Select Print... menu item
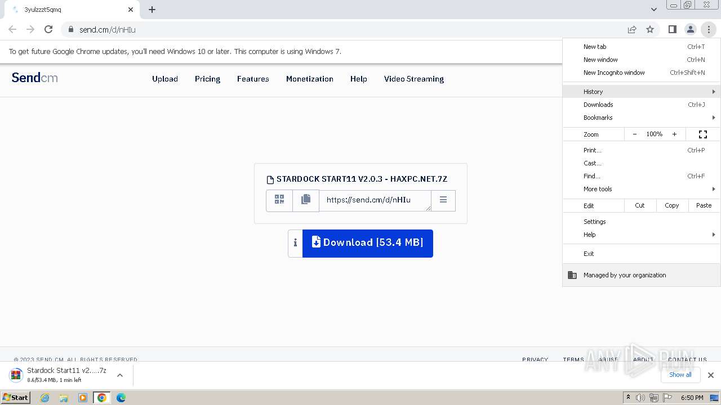The width and height of the screenshot is (721, 405). 642,150
